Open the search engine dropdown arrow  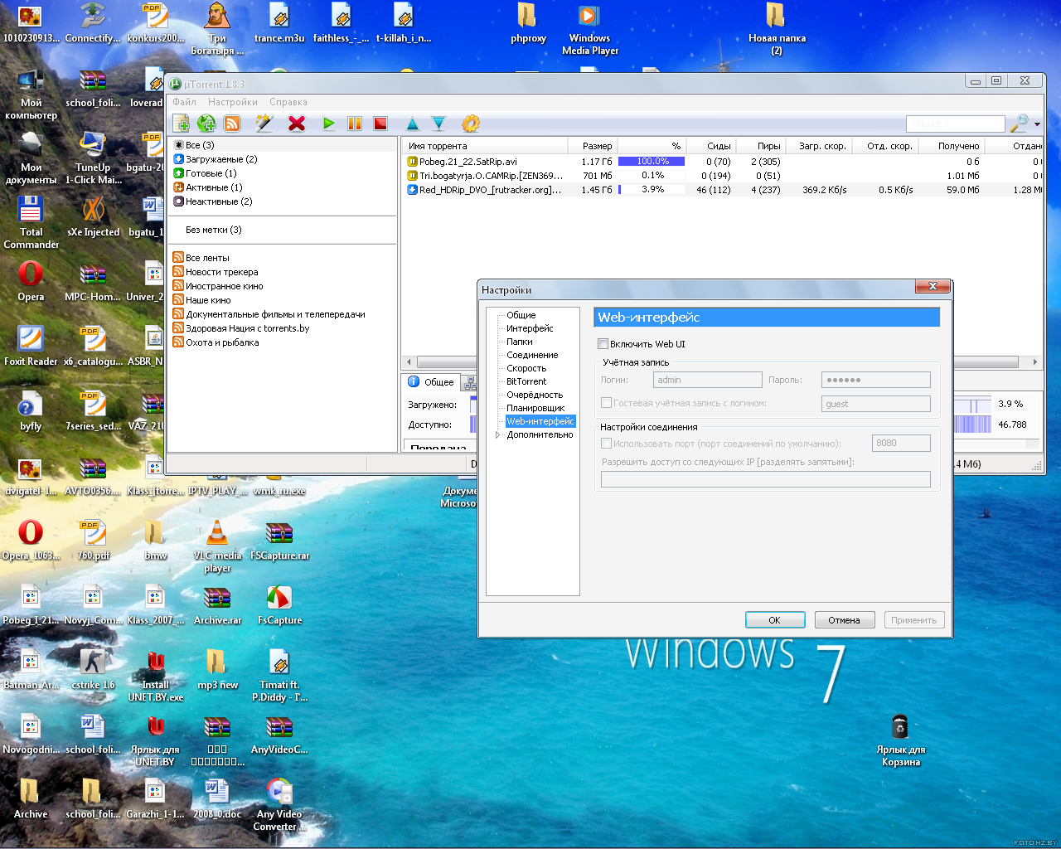(1037, 124)
